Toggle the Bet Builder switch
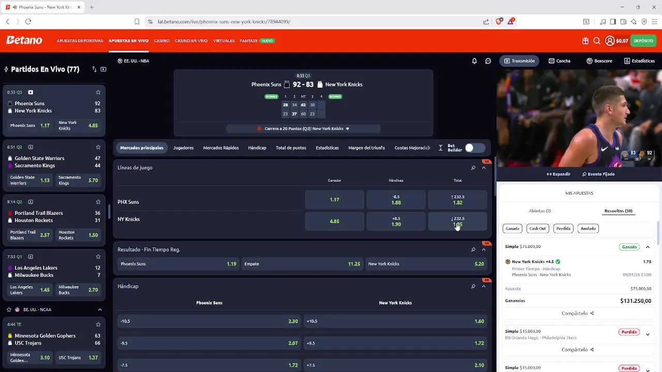662x372 pixels. tap(474, 148)
